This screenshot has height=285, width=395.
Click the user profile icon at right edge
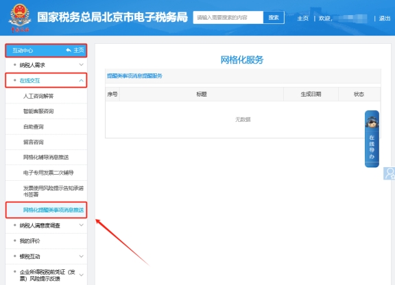coord(390,173)
